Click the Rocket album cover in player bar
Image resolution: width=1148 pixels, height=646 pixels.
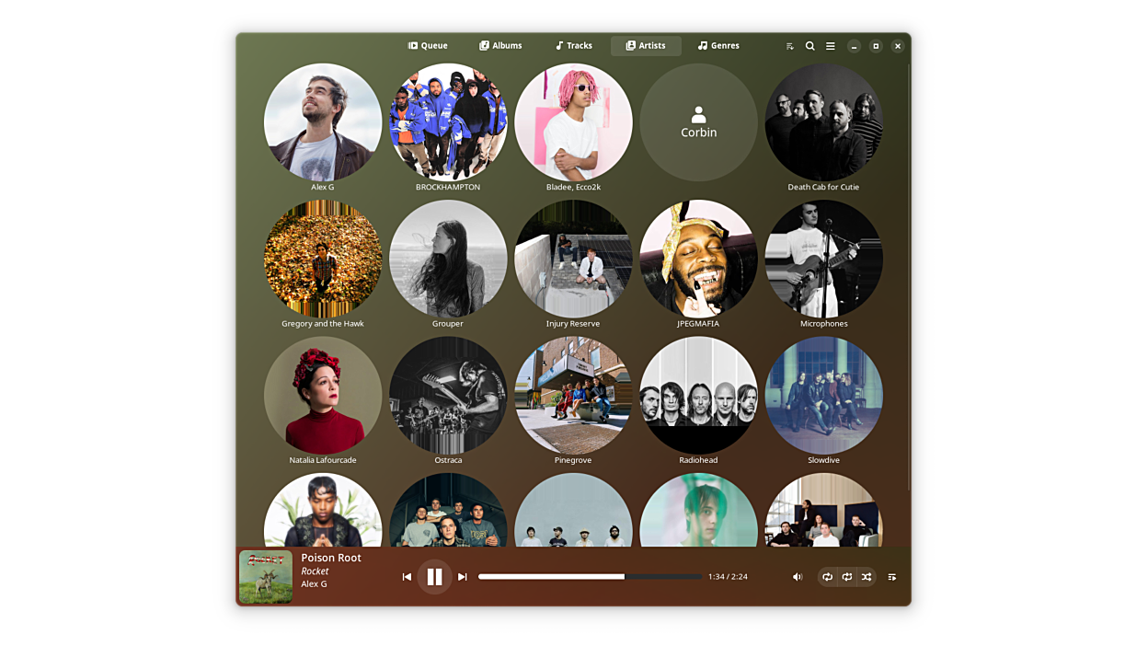266,577
